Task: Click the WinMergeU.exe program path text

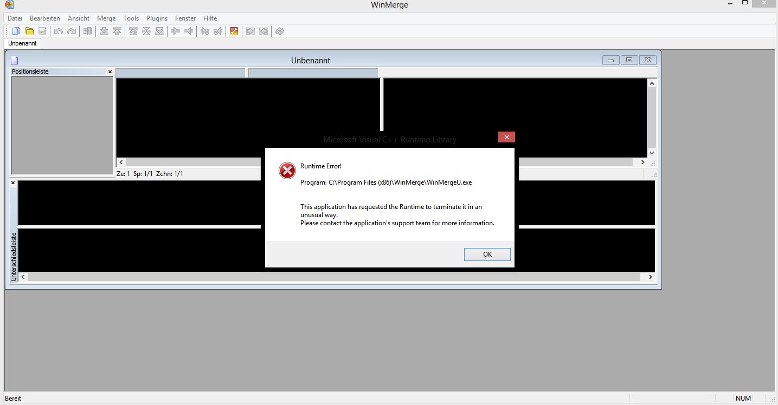Action: pyautogui.click(x=386, y=182)
